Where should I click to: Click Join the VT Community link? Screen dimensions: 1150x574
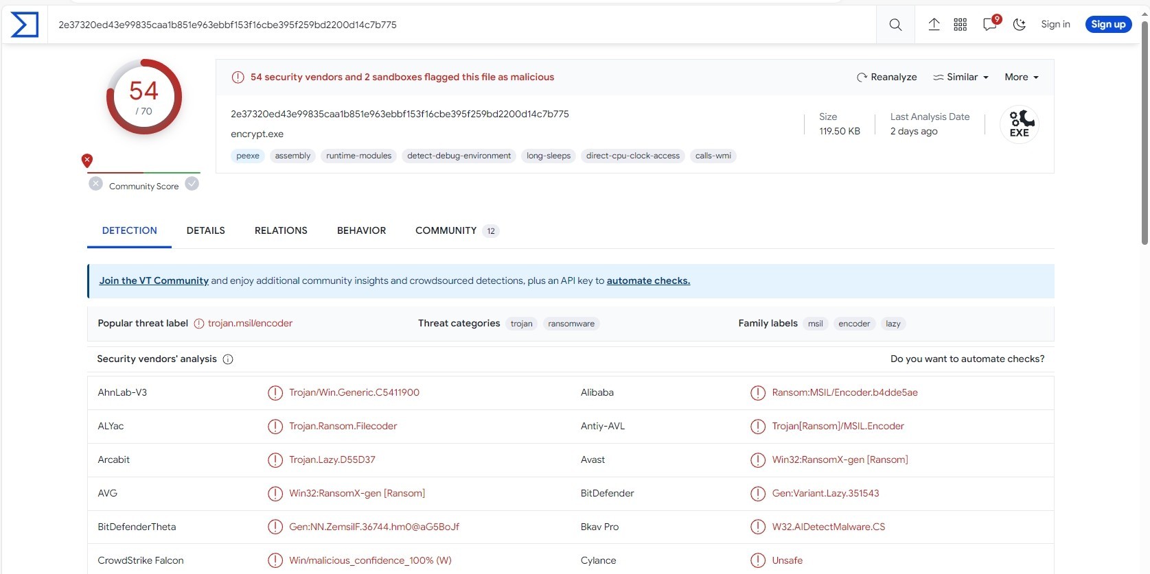click(154, 280)
